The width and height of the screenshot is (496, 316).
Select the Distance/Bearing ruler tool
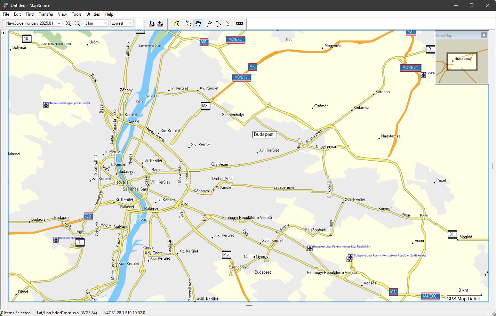click(239, 24)
